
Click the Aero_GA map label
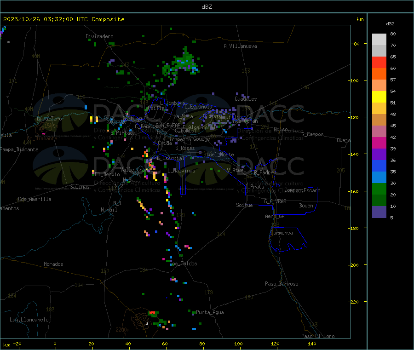pos(275,216)
